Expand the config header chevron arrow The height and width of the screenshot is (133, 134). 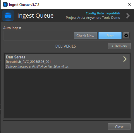click(x=128, y=16)
